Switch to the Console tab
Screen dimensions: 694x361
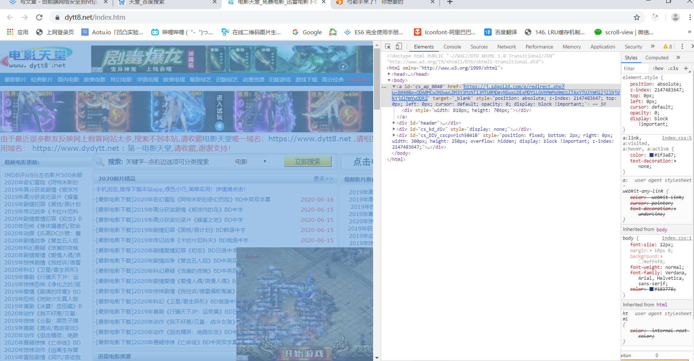tap(452, 47)
